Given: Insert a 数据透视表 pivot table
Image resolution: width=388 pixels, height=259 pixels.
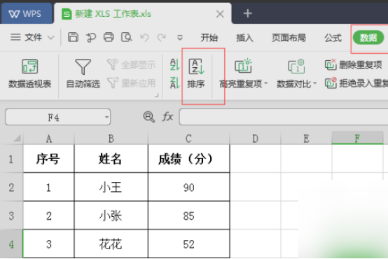Looking at the screenshot, I should [x=30, y=73].
